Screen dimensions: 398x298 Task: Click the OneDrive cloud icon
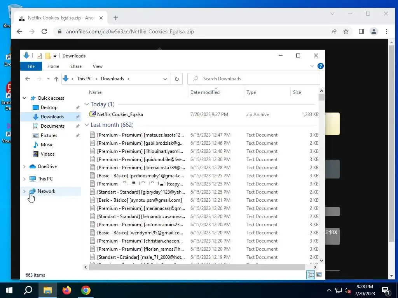[33, 166]
